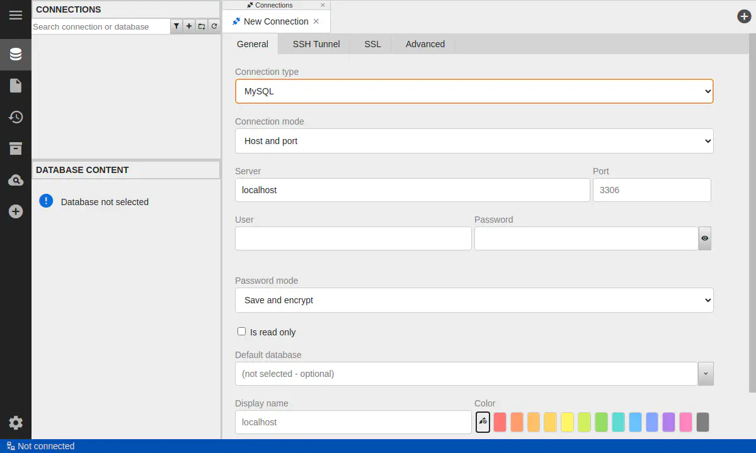The width and height of the screenshot is (756, 453).
Task: Open the saved files panel icon
Action: pos(16,86)
